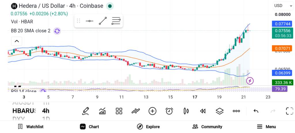Start bar replay with the rewind icon

pos(203,111)
